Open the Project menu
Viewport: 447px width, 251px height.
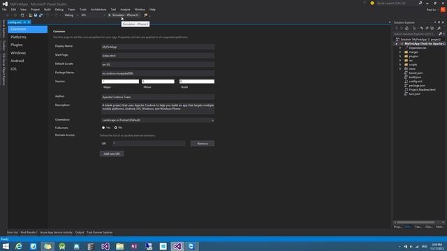[35, 9]
